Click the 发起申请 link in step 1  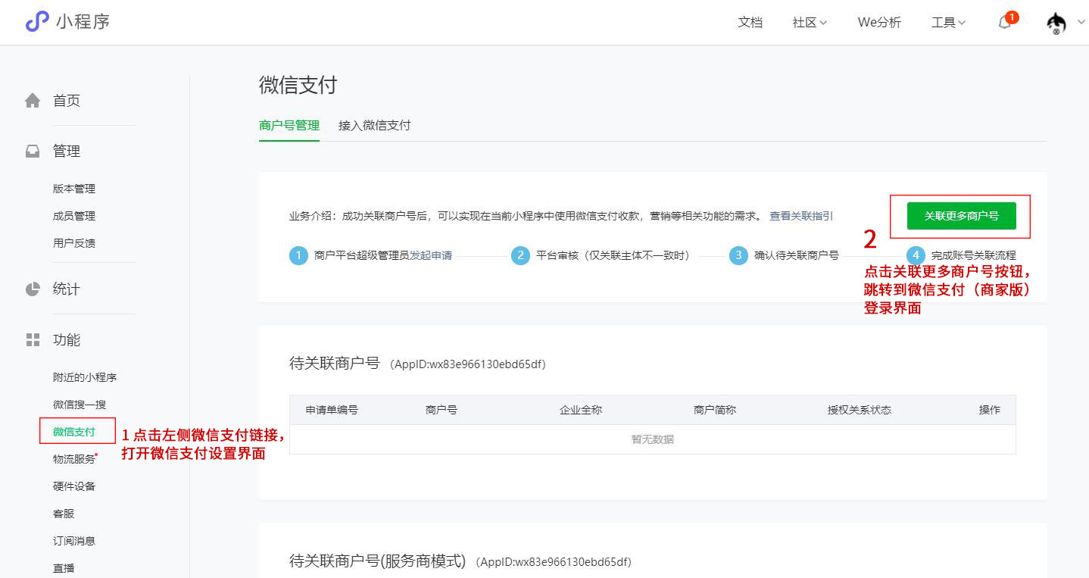point(431,255)
